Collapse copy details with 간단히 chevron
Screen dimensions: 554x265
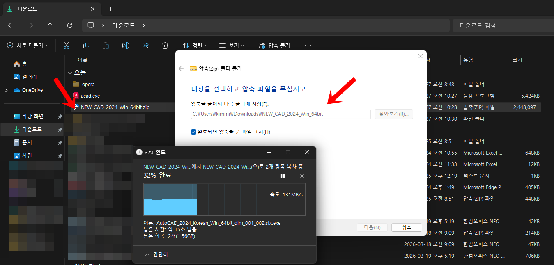(x=147, y=254)
